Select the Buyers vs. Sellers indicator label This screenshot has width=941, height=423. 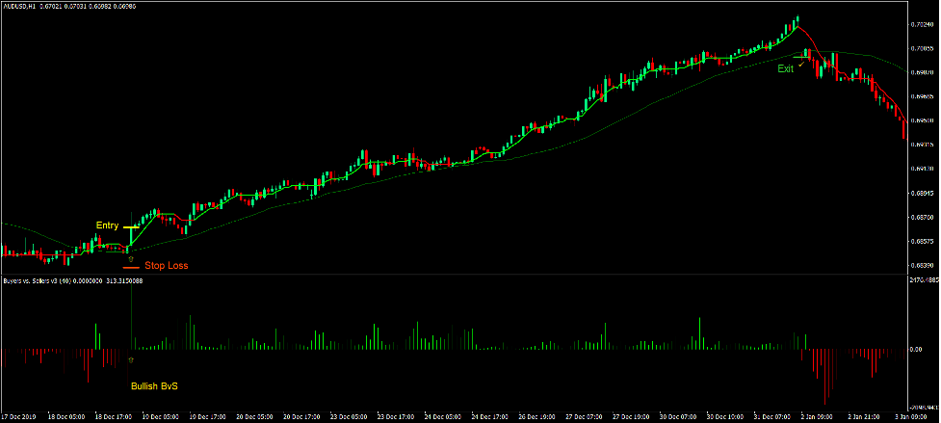[x=41, y=281]
